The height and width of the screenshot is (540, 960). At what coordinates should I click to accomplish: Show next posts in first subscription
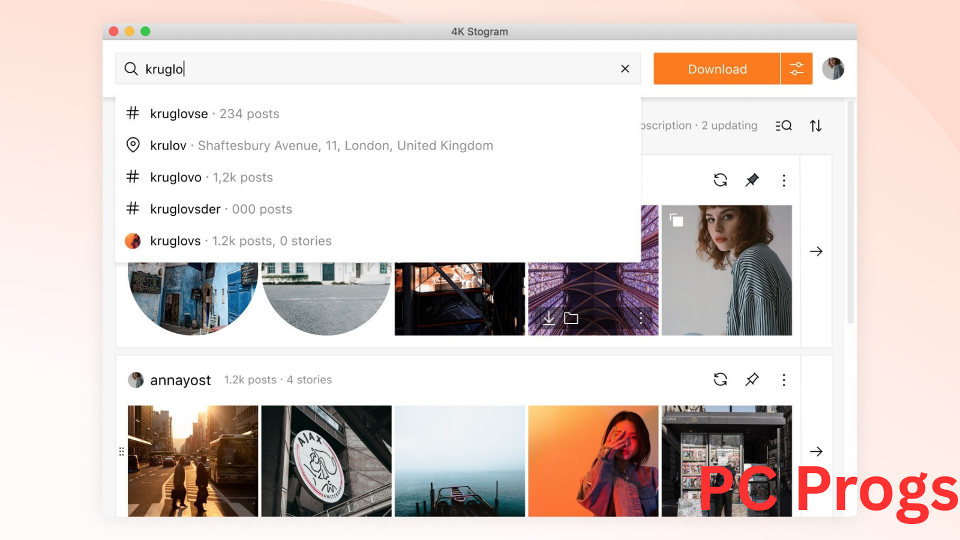pos(816,251)
